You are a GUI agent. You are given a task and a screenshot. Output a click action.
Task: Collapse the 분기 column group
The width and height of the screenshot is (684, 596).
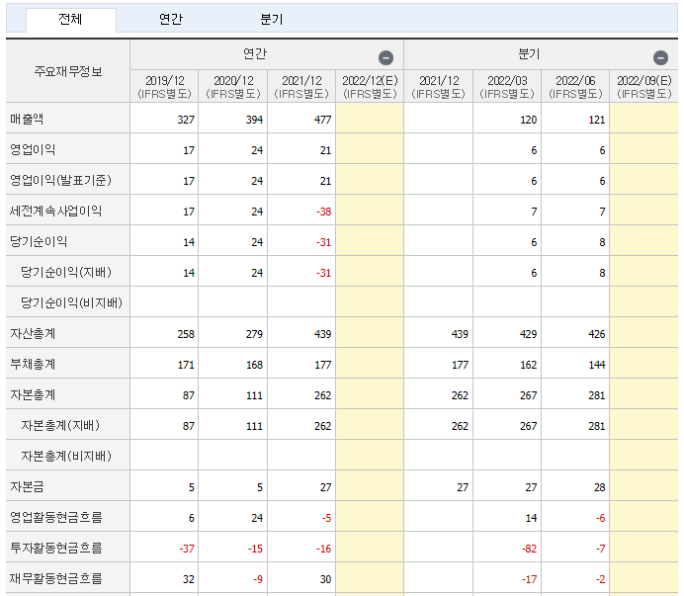(x=660, y=57)
